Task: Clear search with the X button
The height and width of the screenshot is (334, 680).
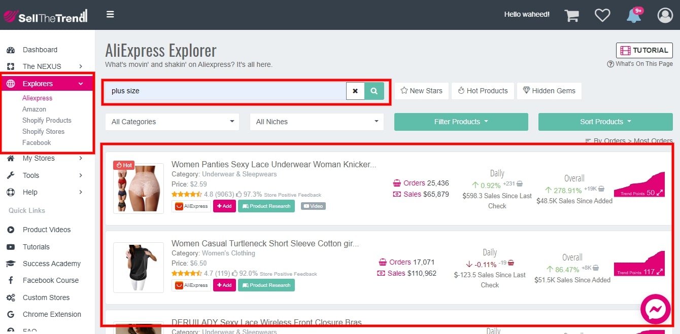Action: click(355, 91)
